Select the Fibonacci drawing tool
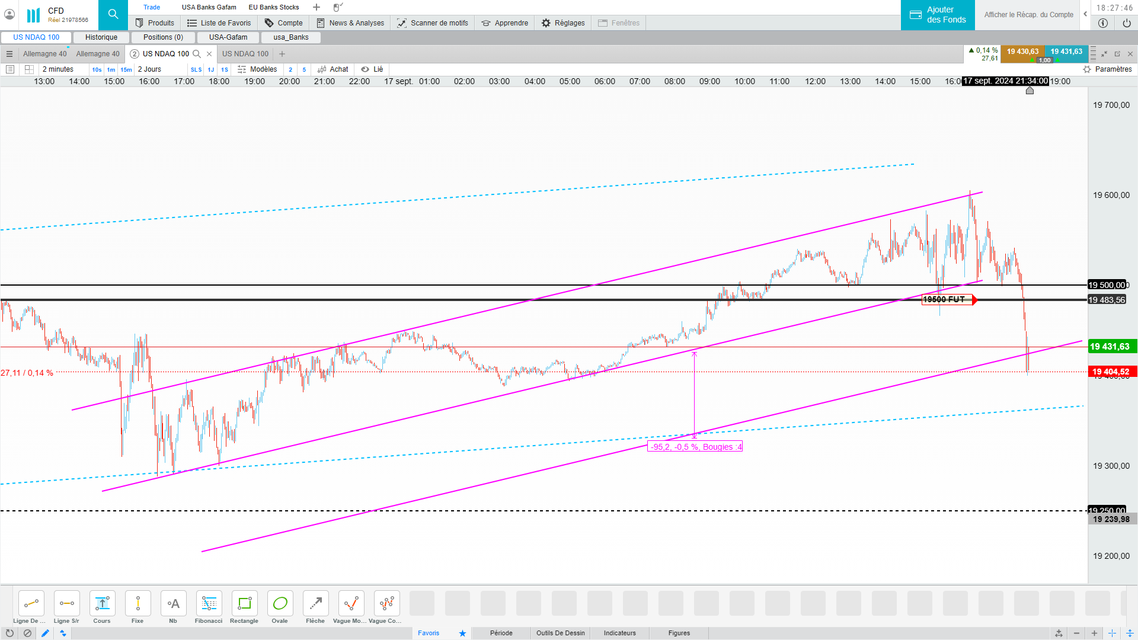 pyautogui.click(x=209, y=604)
